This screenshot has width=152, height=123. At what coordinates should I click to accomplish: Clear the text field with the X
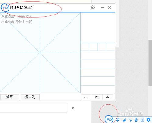pos(73,108)
